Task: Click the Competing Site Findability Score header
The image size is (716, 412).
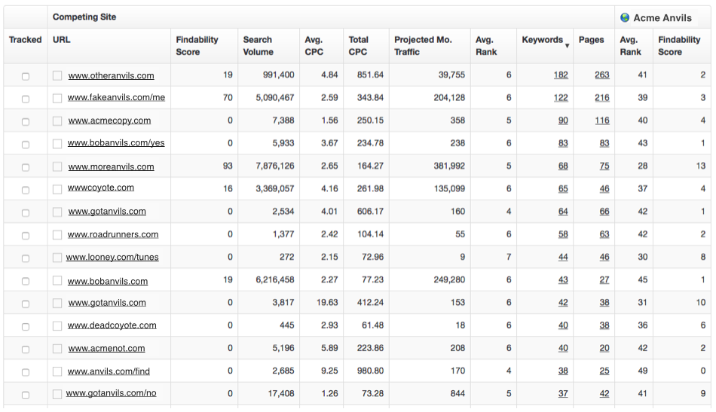Action: (x=197, y=45)
